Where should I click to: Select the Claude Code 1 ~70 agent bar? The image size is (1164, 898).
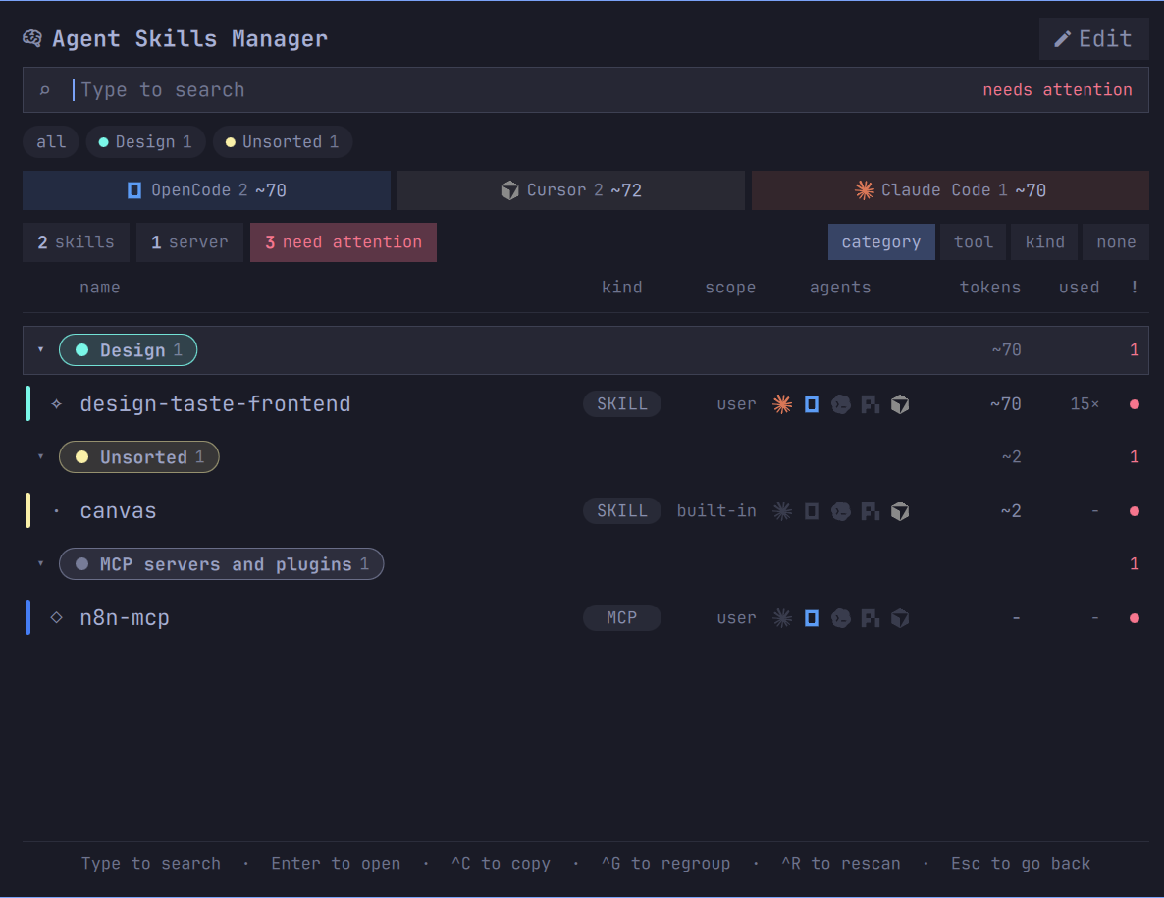click(950, 190)
